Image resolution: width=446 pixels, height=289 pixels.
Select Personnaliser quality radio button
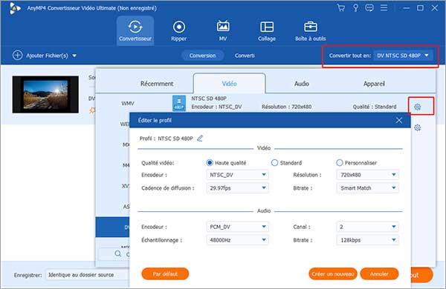tap(340, 163)
